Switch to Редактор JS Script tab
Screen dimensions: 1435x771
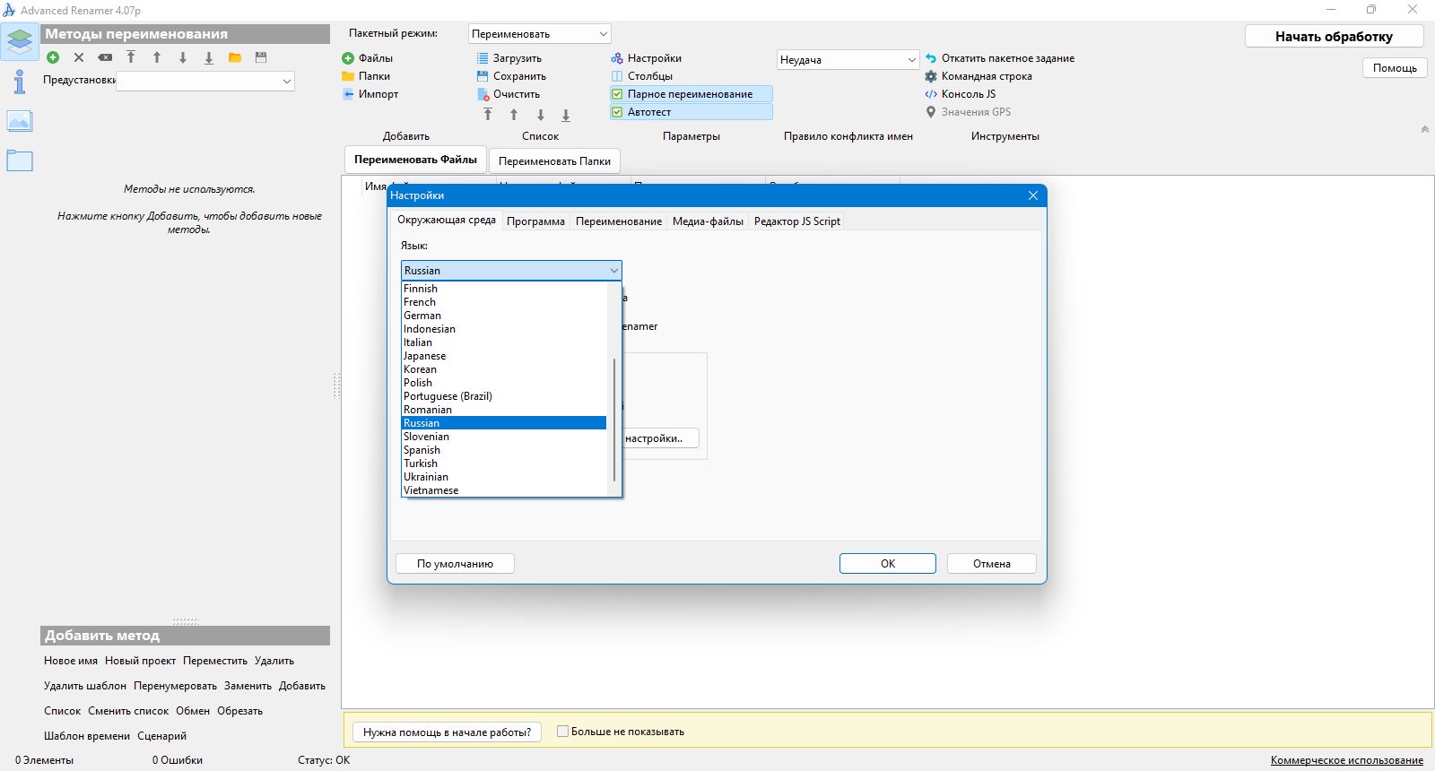797,221
